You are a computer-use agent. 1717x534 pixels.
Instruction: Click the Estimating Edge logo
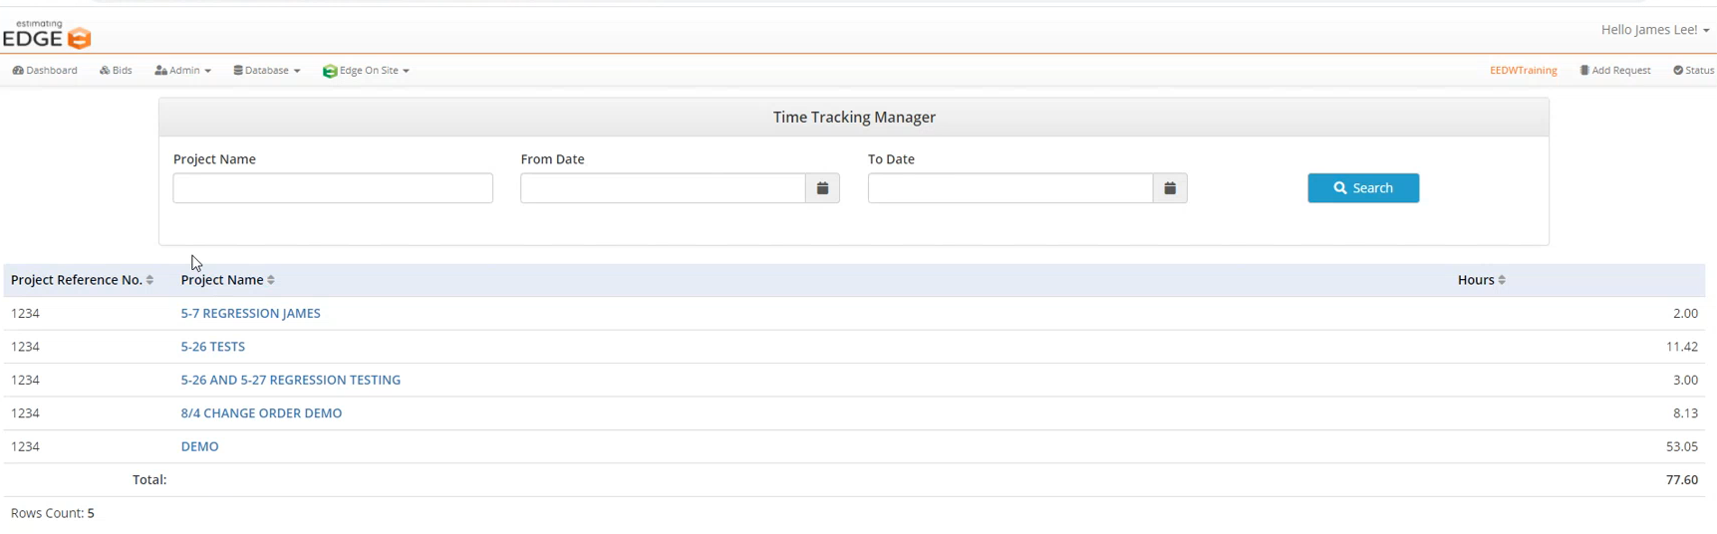coord(47,35)
